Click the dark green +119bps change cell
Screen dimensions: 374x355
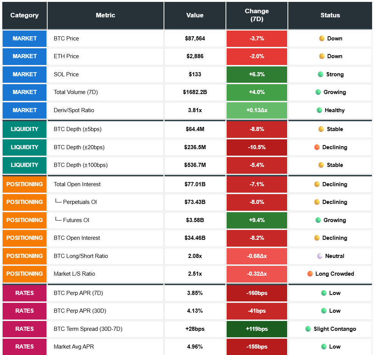[x=257, y=329]
